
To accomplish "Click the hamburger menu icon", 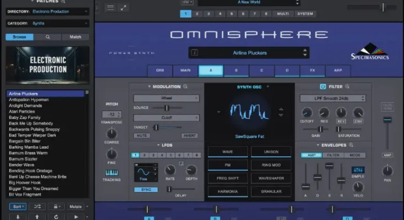I will 110,8.
